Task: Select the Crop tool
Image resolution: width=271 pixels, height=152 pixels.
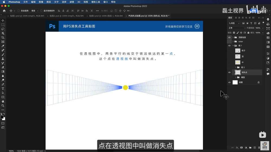Action: (x=3, y=38)
